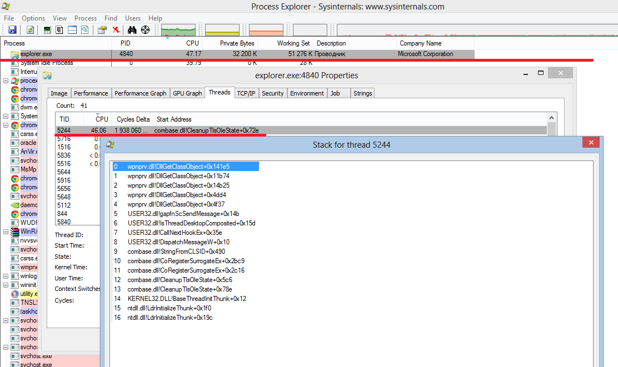Click the yellow commit history mini graph

pyautogui.click(x=222, y=30)
